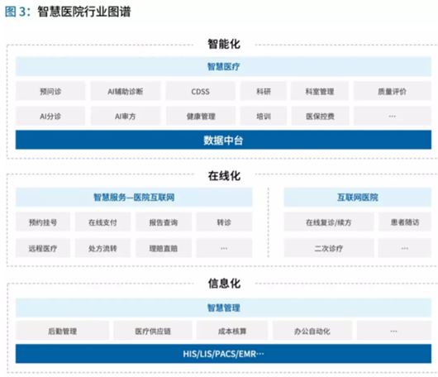This screenshot has width=438, height=377.
Task: Click the 健康管理 box
Action: [x=200, y=116]
